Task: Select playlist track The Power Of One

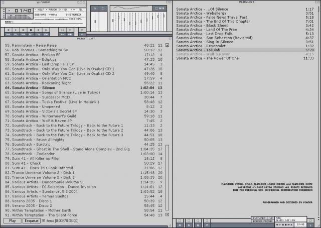Action: pyautogui.click(x=245, y=58)
